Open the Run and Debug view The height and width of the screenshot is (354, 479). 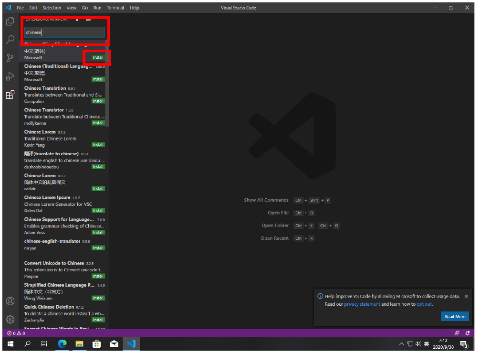(10, 76)
